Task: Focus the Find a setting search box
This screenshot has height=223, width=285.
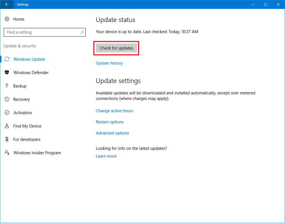Action: [x=45, y=32]
